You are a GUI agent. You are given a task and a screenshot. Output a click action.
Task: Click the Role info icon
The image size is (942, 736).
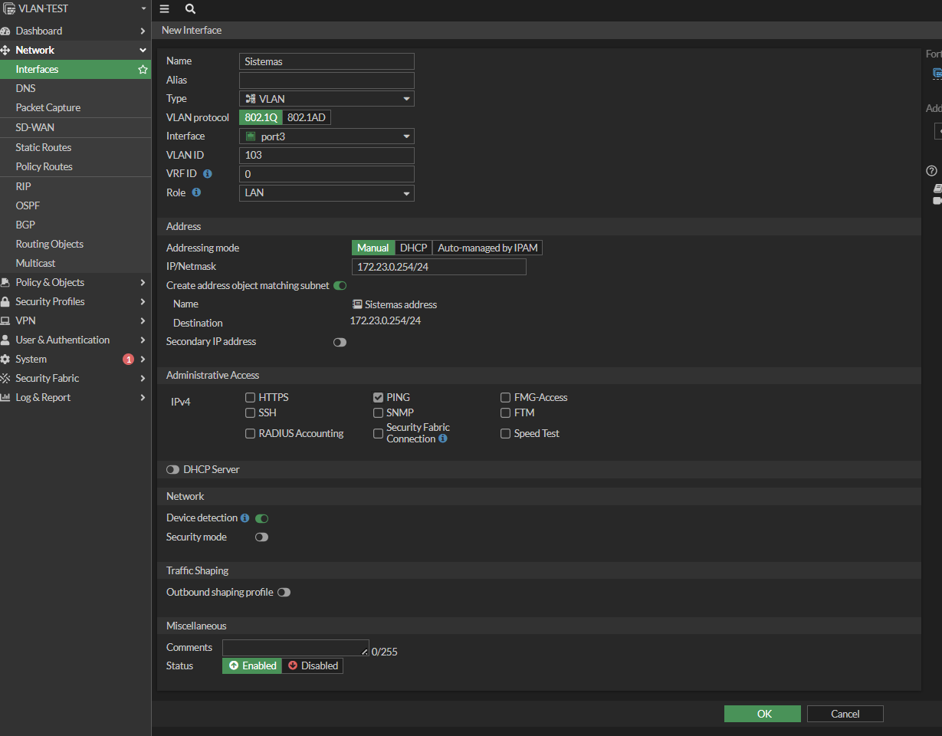(196, 192)
